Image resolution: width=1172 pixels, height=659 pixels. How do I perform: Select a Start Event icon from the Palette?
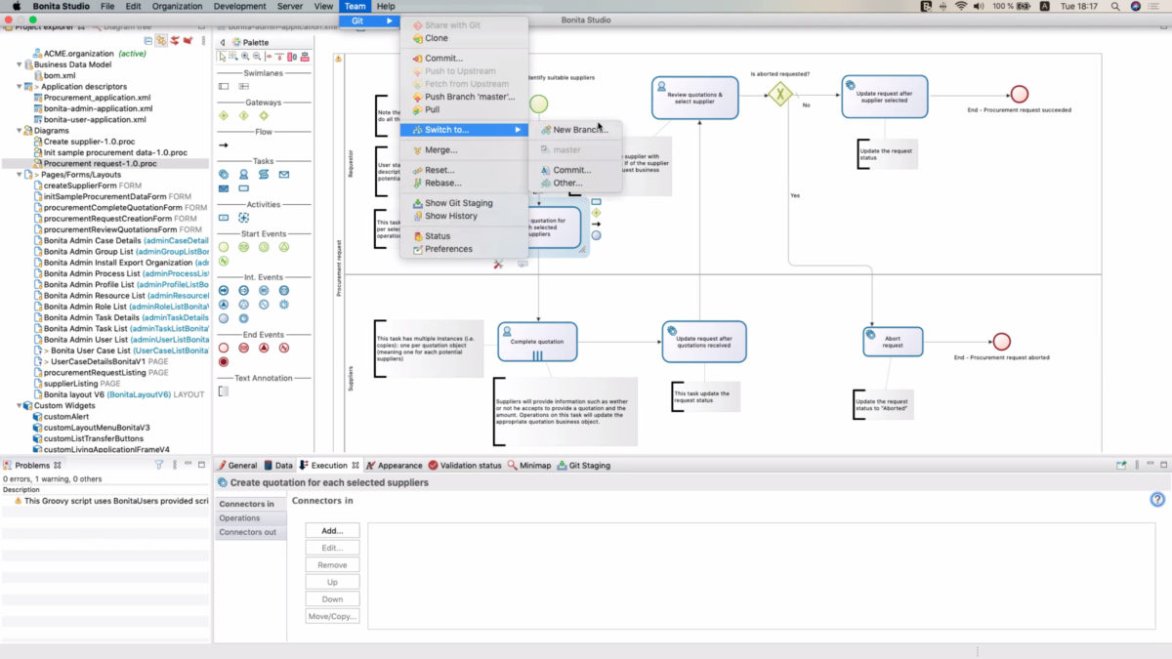[224, 246]
